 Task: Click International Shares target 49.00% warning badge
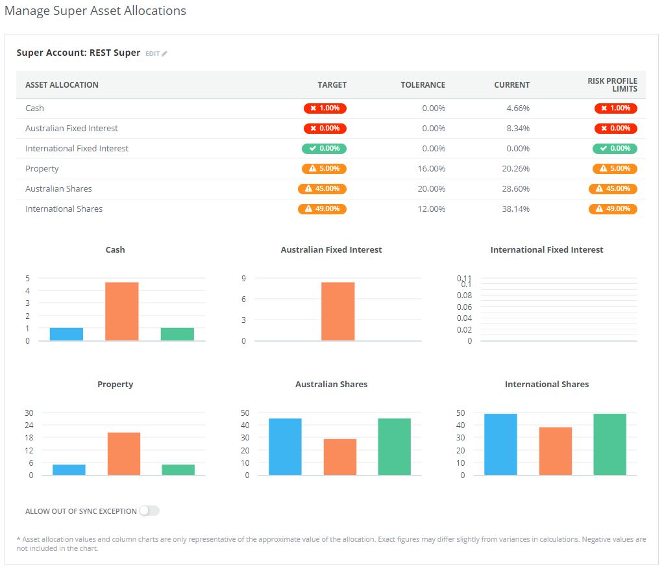click(322, 209)
